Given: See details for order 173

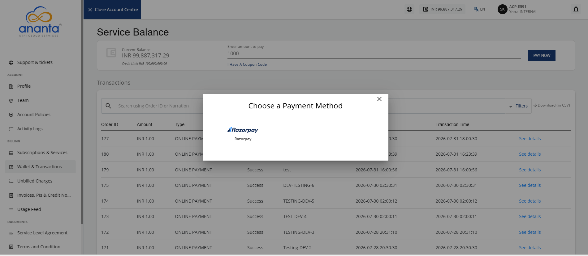Looking at the screenshot, I should (530, 216).
